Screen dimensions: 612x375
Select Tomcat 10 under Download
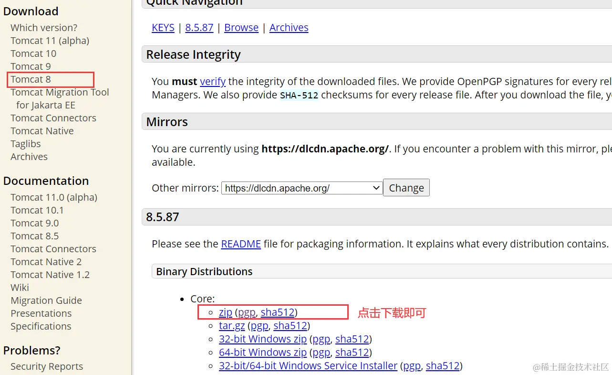[x=33, y=54]
